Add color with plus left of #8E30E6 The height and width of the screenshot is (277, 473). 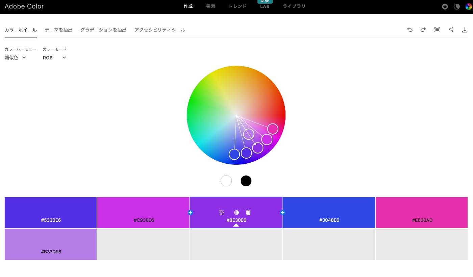point(190,212)
